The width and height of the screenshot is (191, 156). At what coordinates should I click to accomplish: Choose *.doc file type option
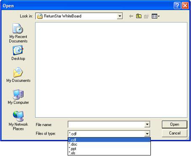click(x=109, y=144)
